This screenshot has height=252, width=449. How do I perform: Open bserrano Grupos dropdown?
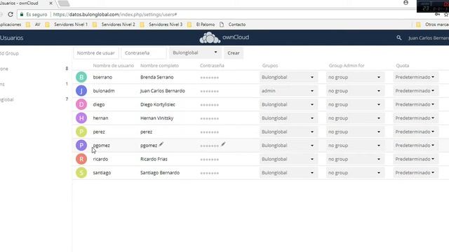pyautogui.click(x=288, y=77)
